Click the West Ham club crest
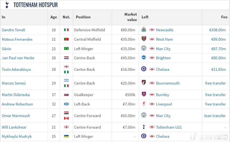The height and width of the screenshot is (142, 230). point(144,39)
